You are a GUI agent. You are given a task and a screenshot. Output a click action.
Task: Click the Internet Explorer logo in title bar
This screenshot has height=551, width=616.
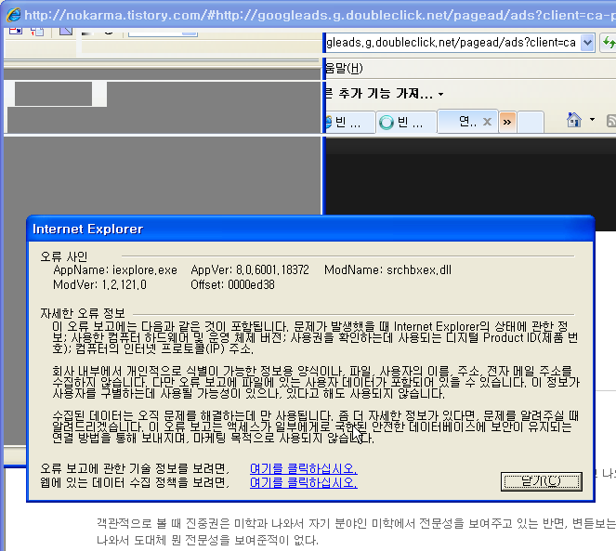13,15
